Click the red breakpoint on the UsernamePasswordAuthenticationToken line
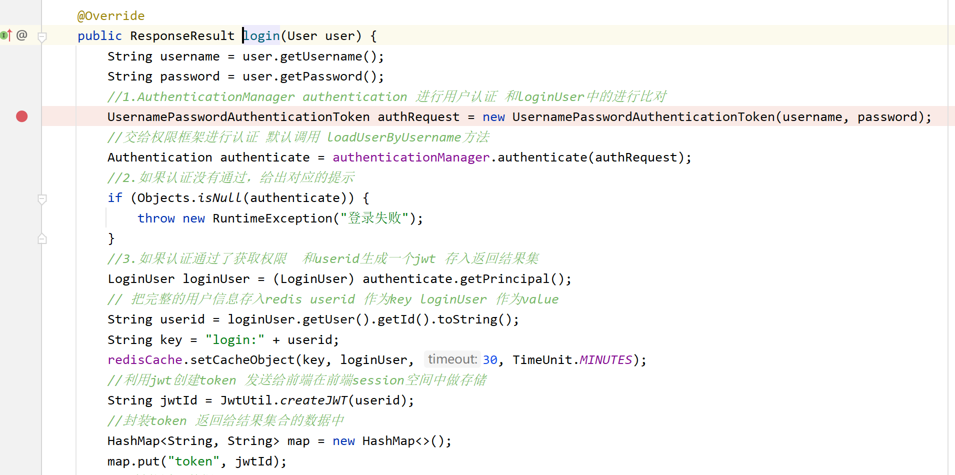This screenshot has width=955, height=475. click(21, 116)
